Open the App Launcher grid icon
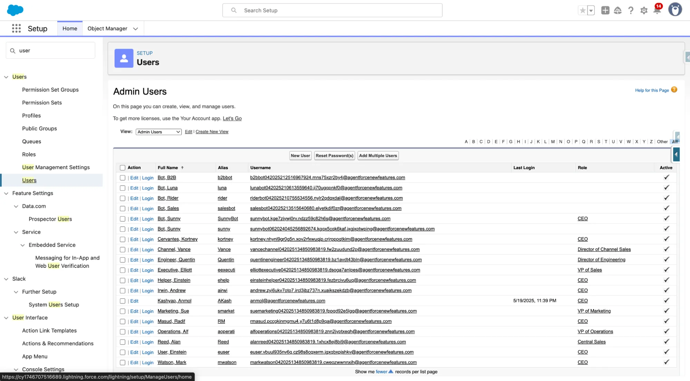 pos(16,29)
